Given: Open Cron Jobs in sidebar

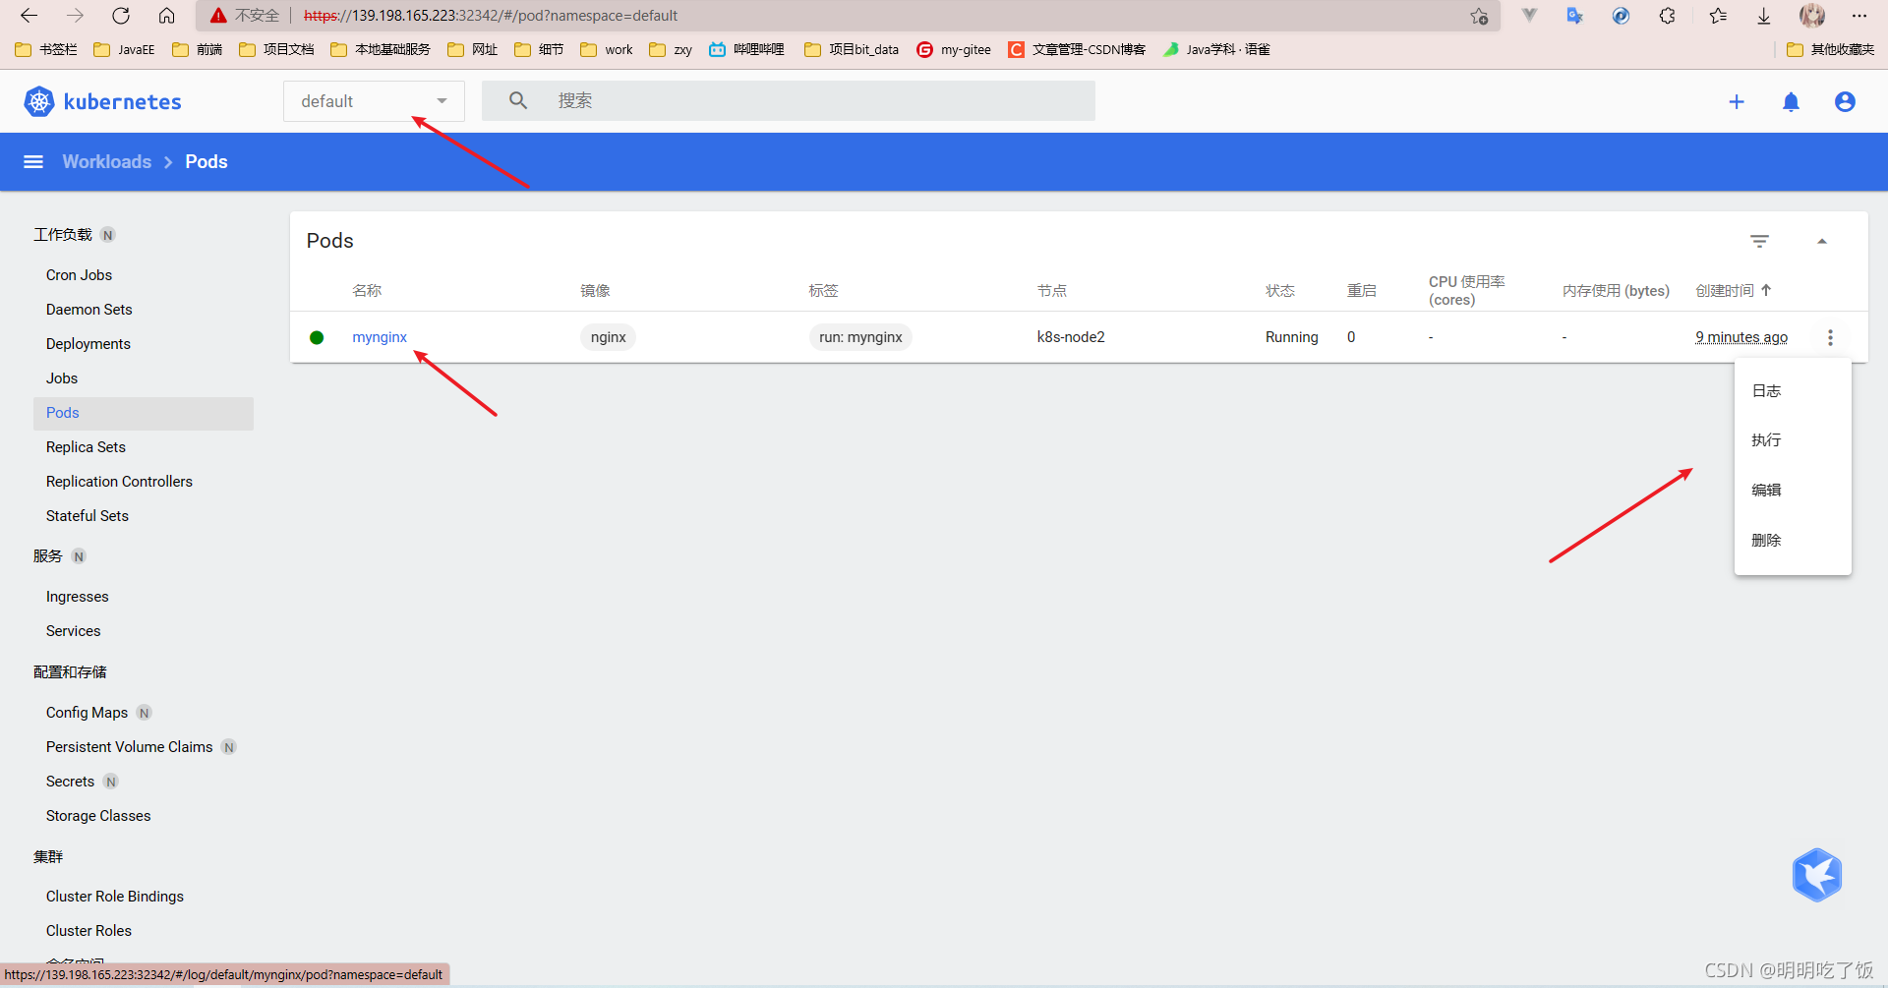Looking at the screenshot, I should click(x=79, y=275).
